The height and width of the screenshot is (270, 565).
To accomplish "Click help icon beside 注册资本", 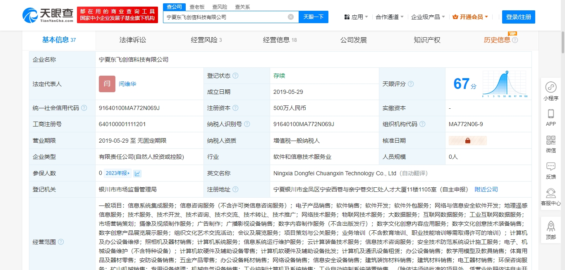I will 235,108.
